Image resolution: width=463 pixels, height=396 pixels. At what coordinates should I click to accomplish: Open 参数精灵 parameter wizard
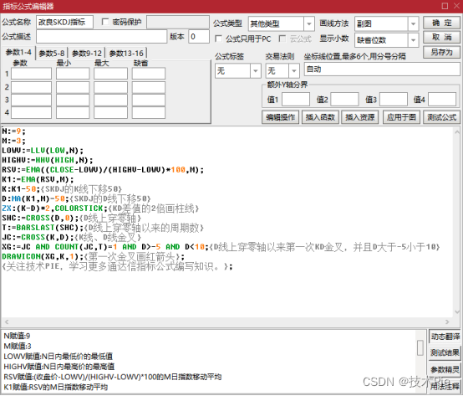pos(445,369)
